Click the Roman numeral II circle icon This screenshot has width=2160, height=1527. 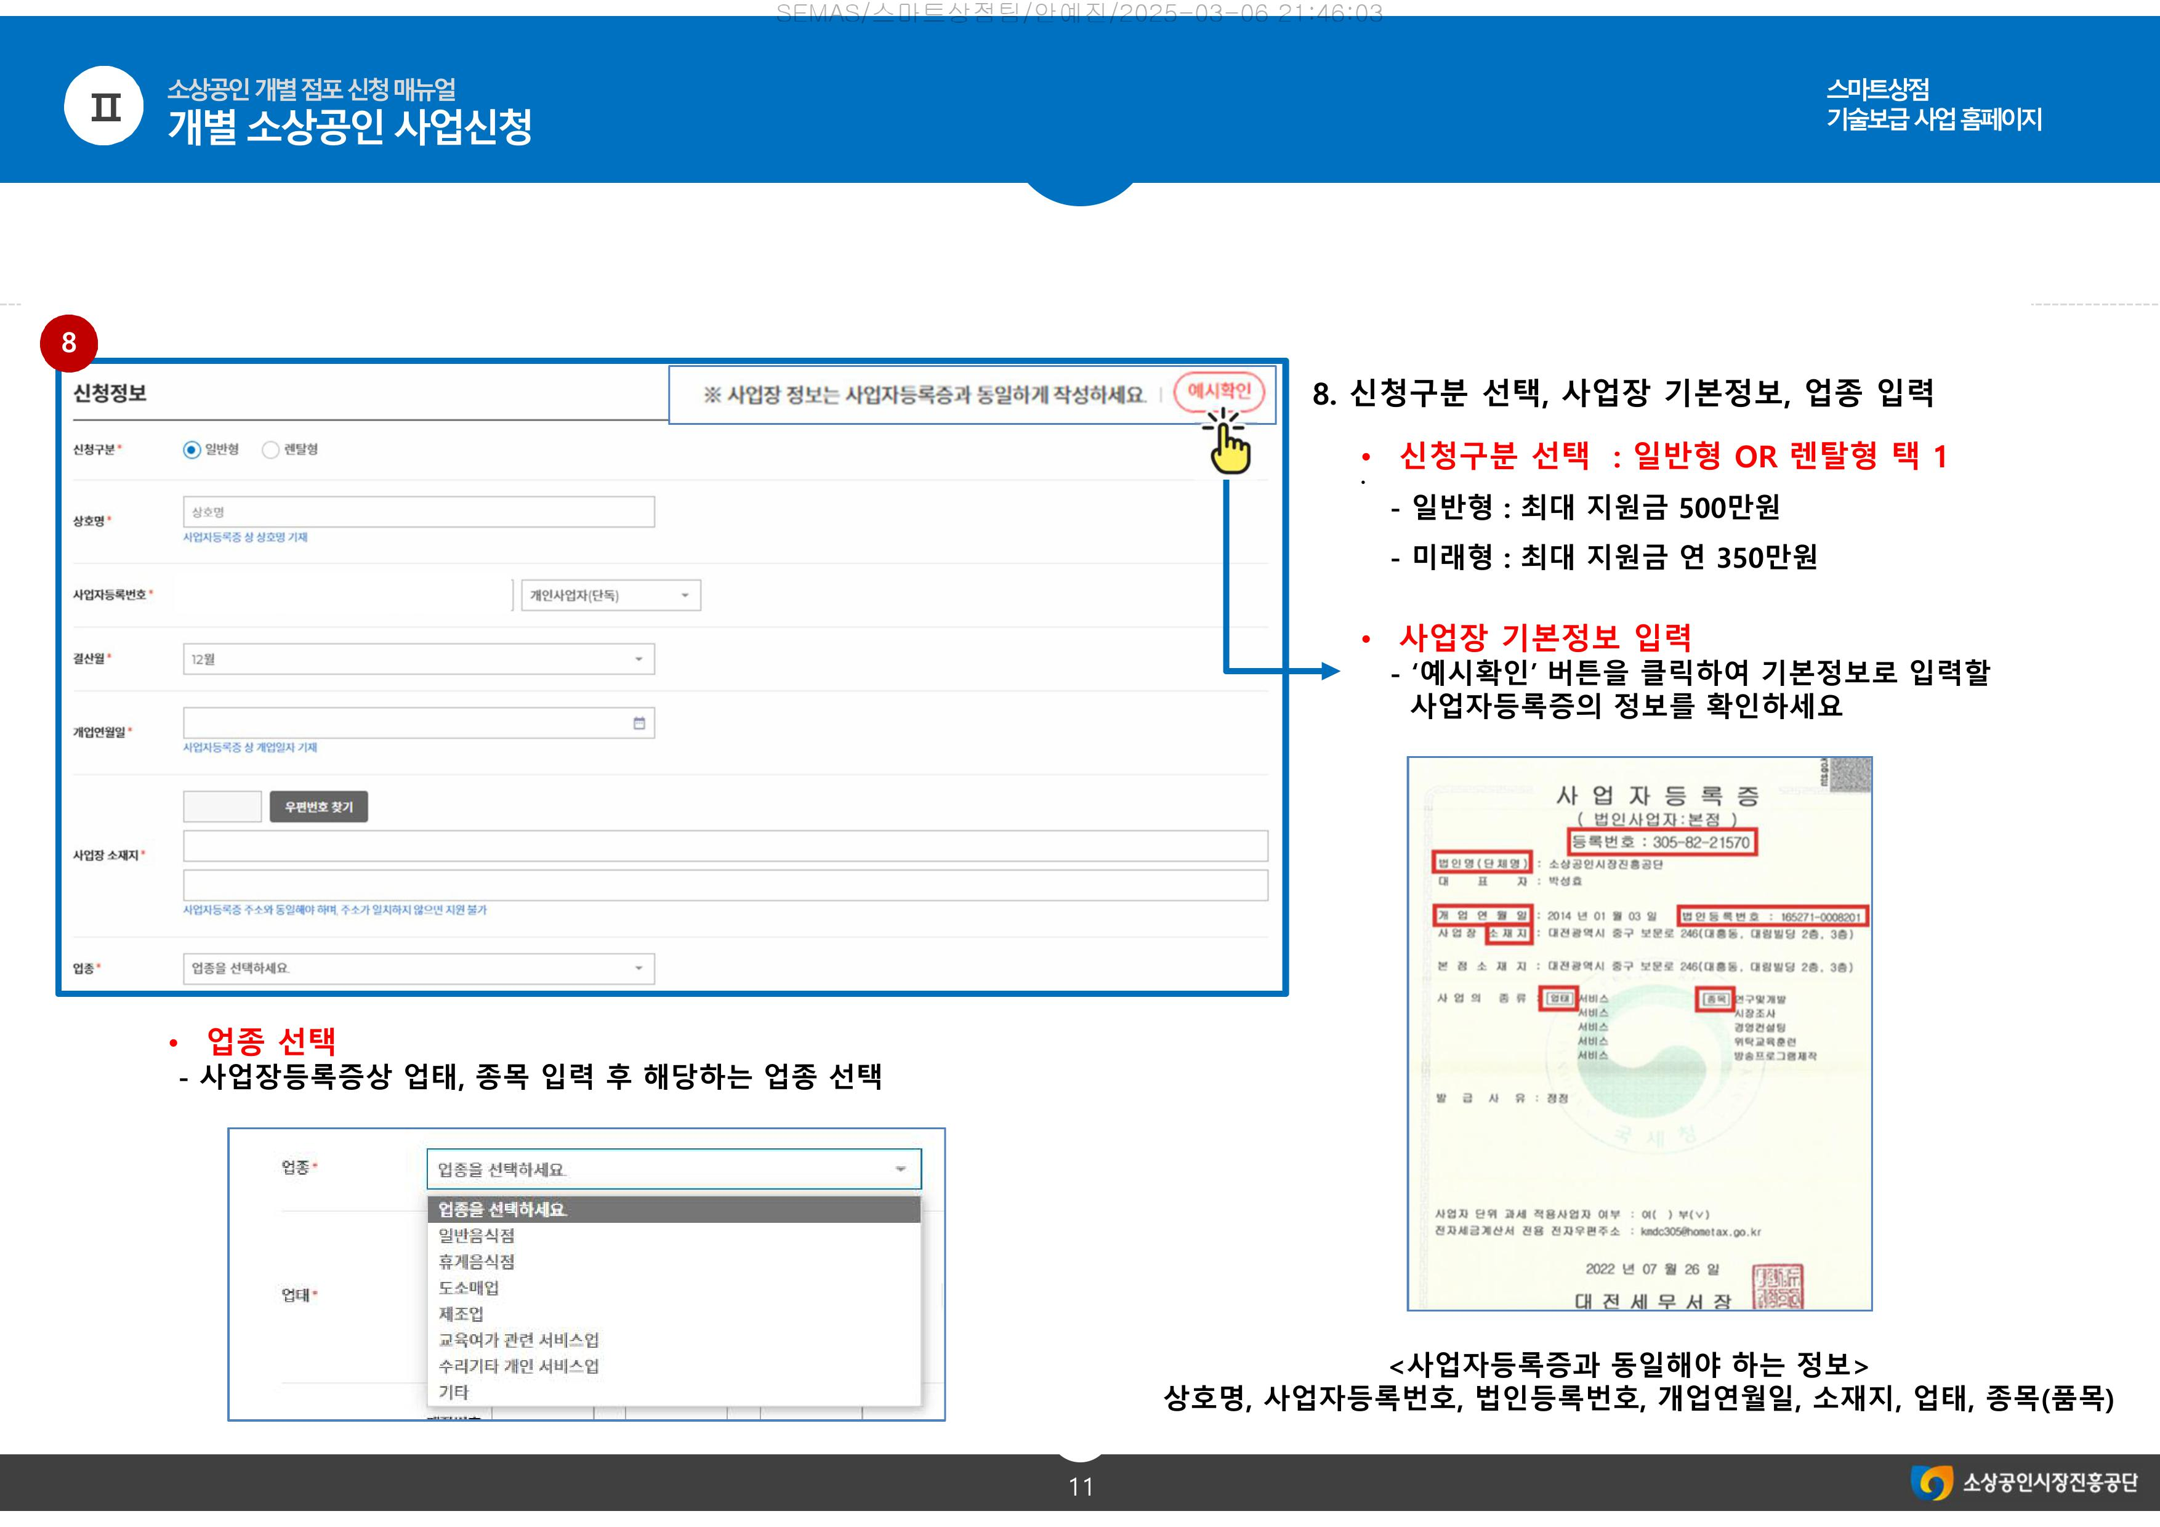105,107
